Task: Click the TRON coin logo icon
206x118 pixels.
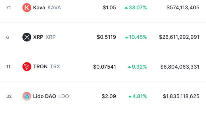Action: (27, 67)
